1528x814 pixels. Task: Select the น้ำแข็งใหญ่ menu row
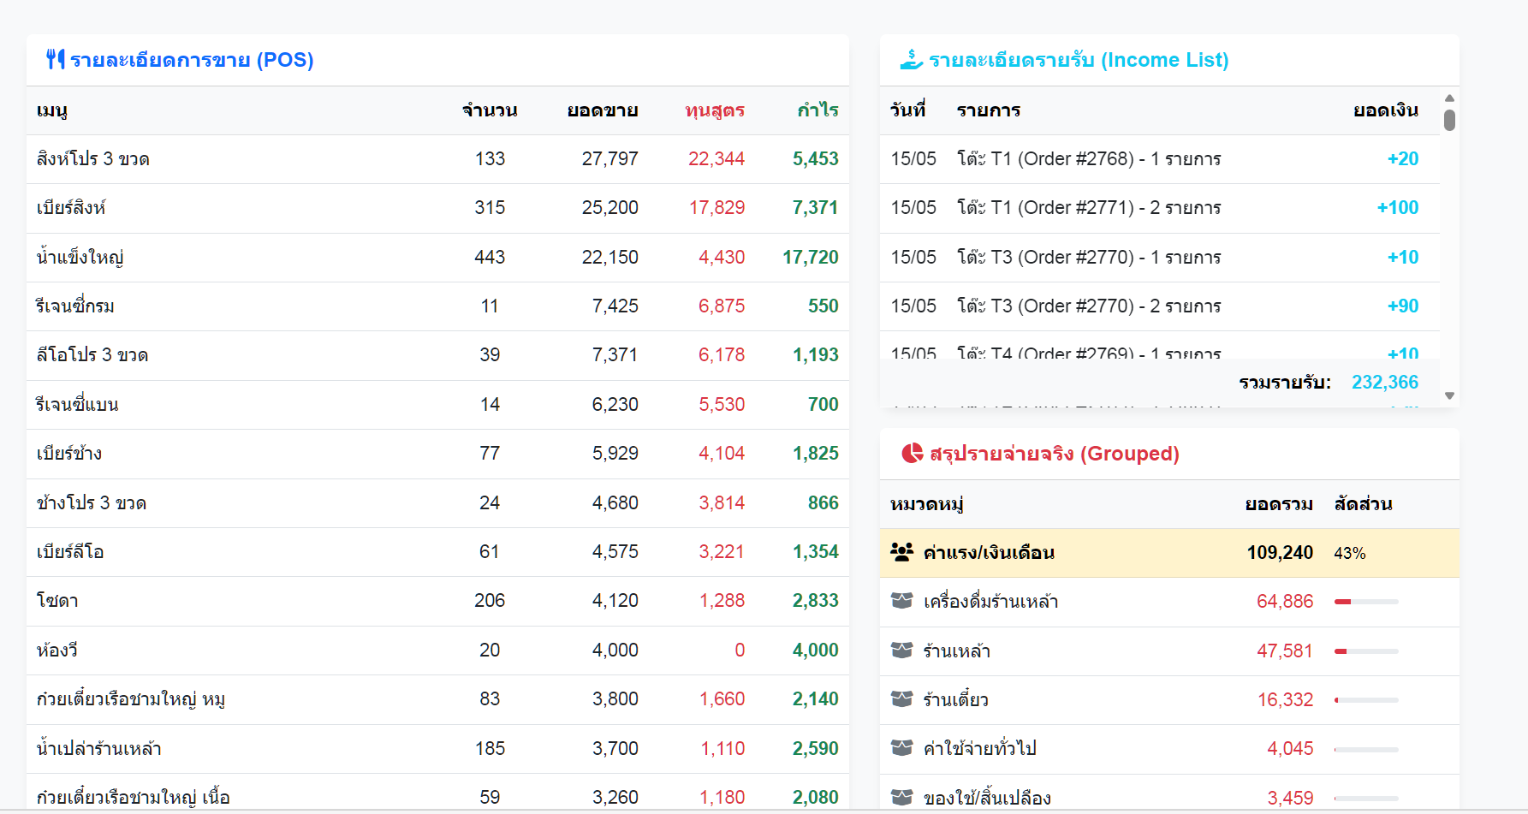437,258
